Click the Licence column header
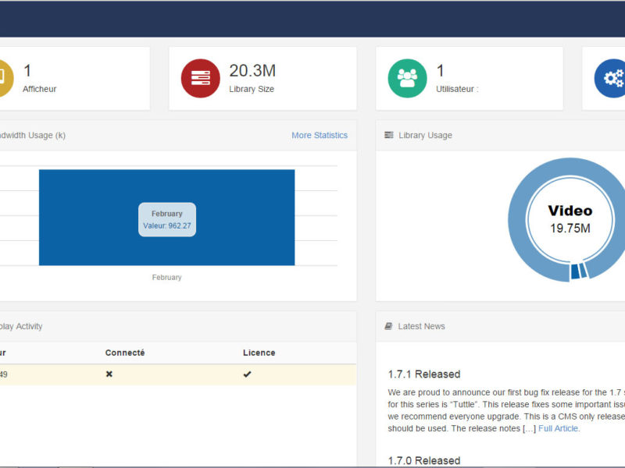625x468 pixels. coord(259,353)
